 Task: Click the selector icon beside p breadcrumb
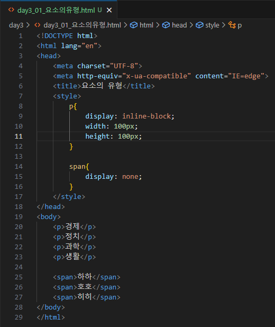[x=232, y=25]
